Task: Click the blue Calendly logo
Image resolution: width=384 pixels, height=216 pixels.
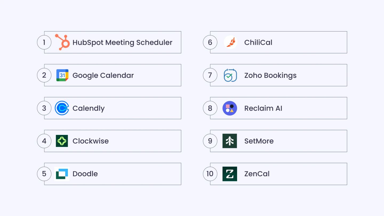Action: pyautogui.click(x=62, y=108)
